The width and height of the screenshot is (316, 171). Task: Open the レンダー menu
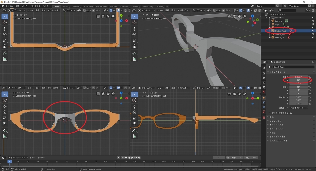pos(25,6)
